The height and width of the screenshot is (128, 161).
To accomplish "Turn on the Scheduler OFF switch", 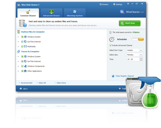I will click(138, 39).
